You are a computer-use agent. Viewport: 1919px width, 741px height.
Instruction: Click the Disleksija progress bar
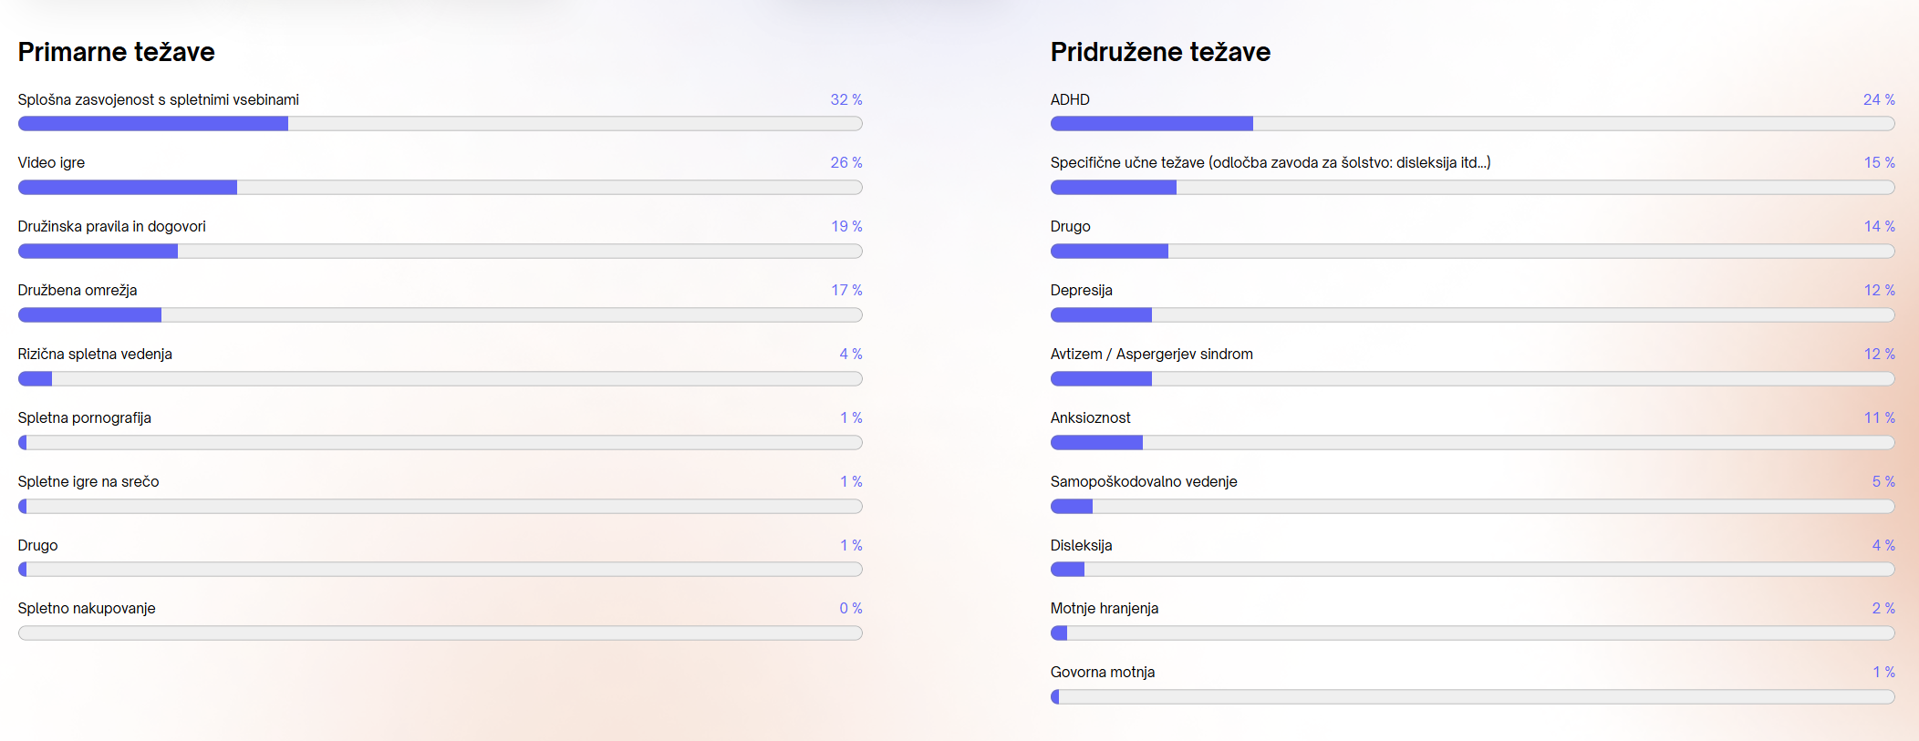1472,570
